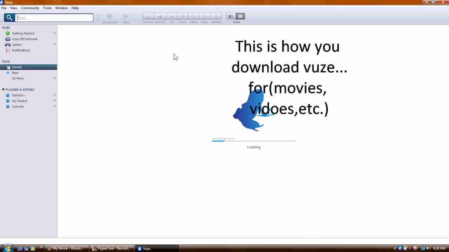This screenshot has width=449, height=252.
Task: Click the find search box
Action: (x=54, y=17)
